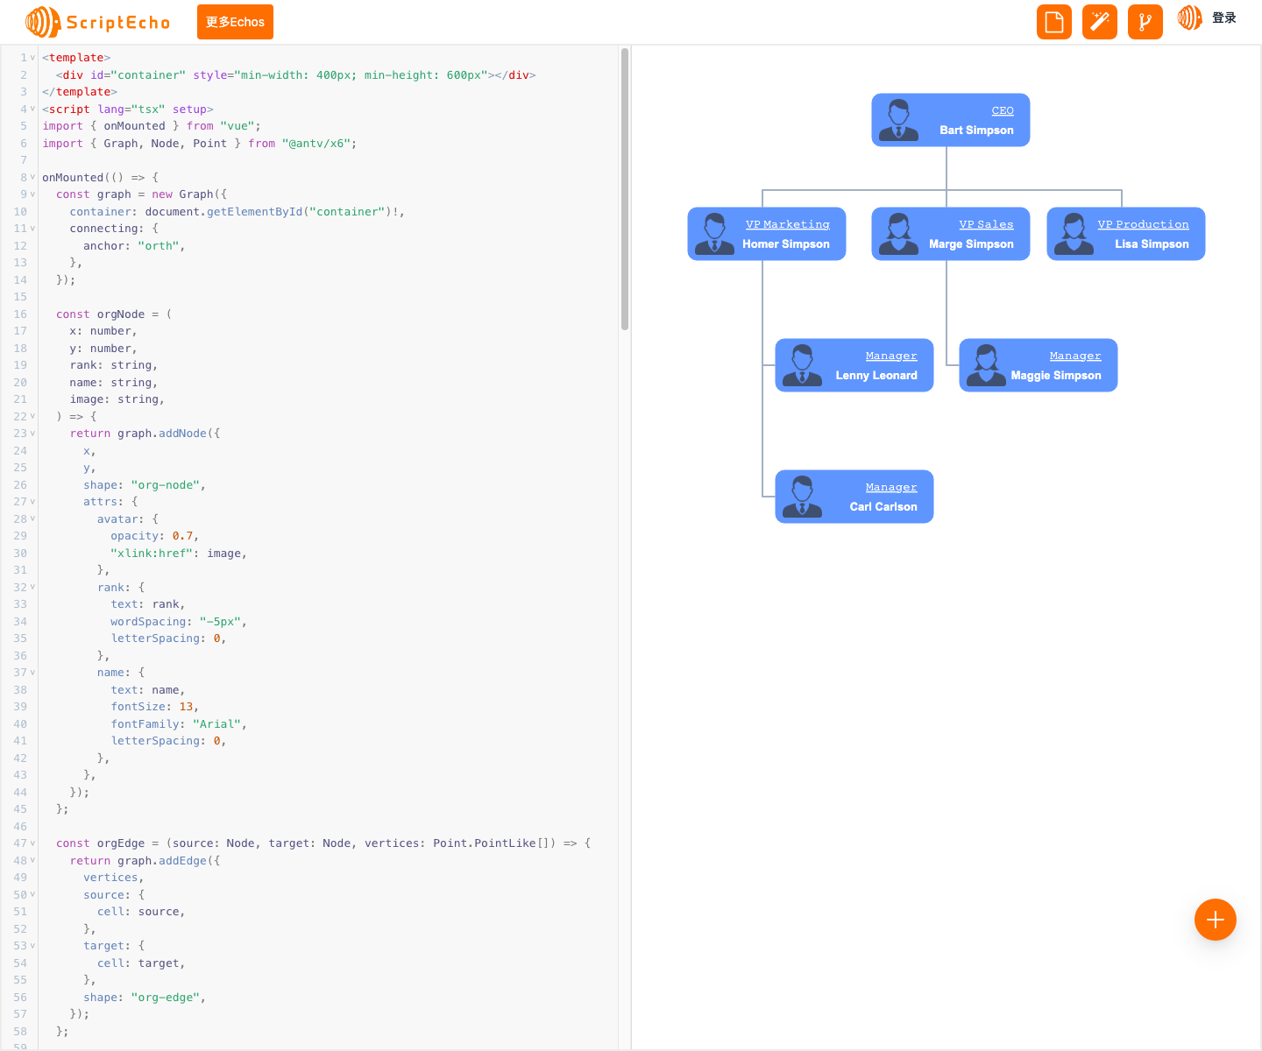
Task: Click the name Maggie Simpson
Action: pos(1056,375)
